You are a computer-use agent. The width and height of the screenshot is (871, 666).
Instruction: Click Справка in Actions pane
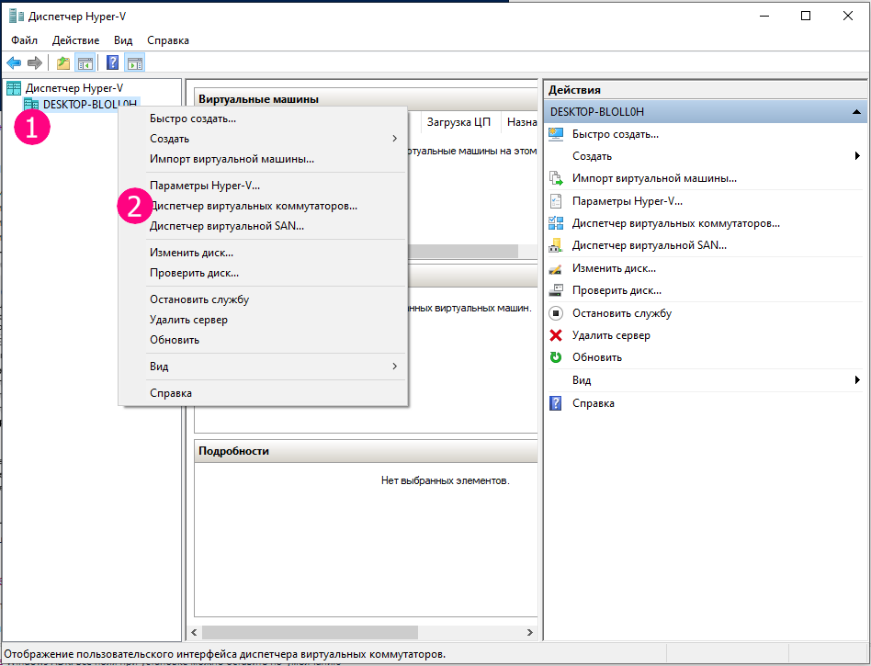594,402
